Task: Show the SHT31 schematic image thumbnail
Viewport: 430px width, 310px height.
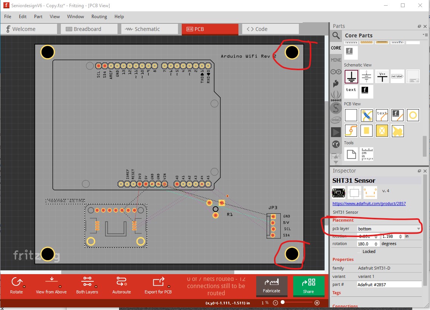Action: coord(354,193)
